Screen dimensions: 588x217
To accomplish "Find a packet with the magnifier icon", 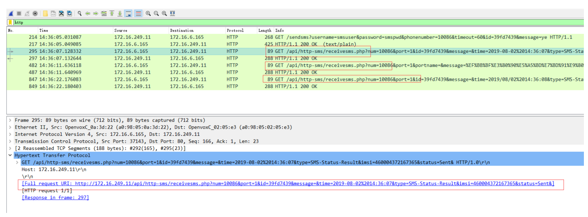I will pos(80,14).
